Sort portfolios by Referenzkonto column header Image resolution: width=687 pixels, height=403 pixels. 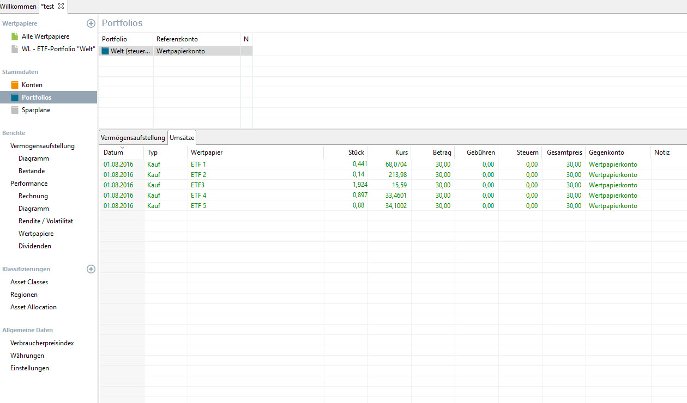click(197, 39)
